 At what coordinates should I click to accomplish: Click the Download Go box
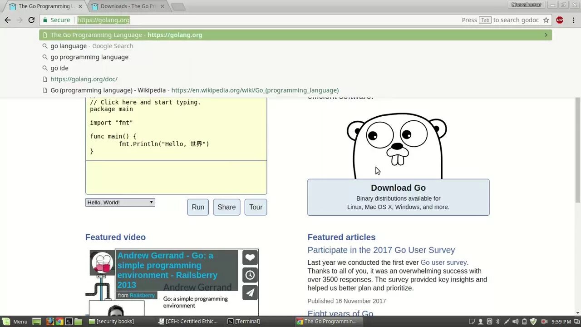point(398,197)
